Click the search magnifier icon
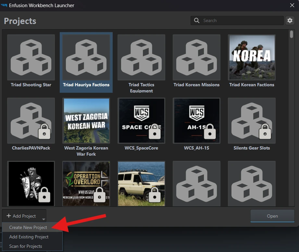The height and width of the screenshot is (252, 299). coord(197,20)
